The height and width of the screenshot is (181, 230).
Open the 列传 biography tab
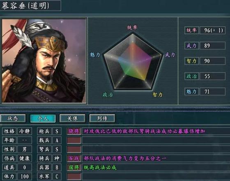[x=102, y=118]
